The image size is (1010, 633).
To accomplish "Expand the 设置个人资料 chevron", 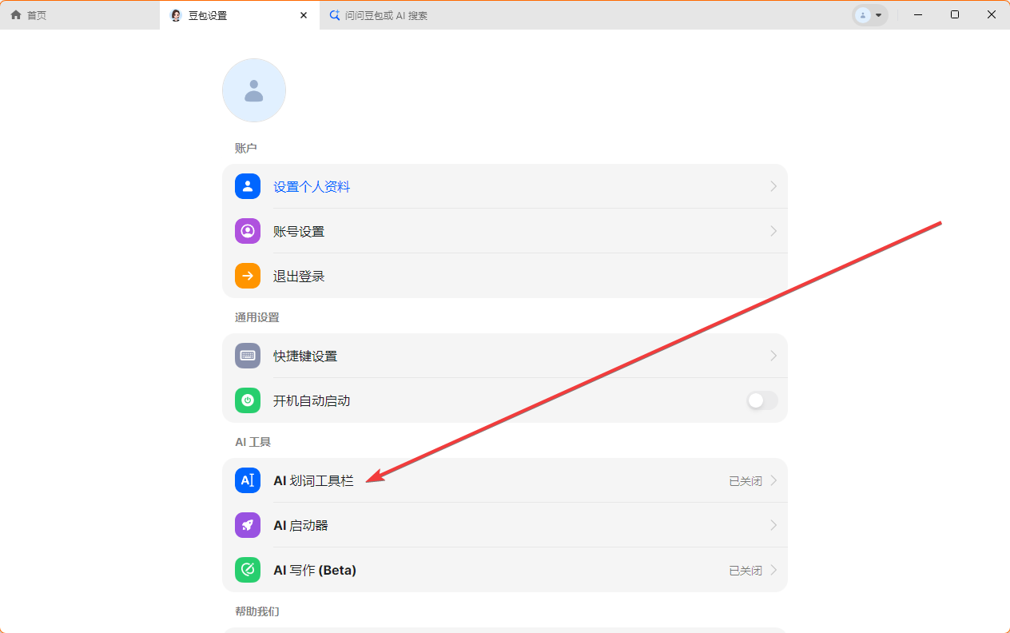I will pyautogui.click(x=773, y=186).
